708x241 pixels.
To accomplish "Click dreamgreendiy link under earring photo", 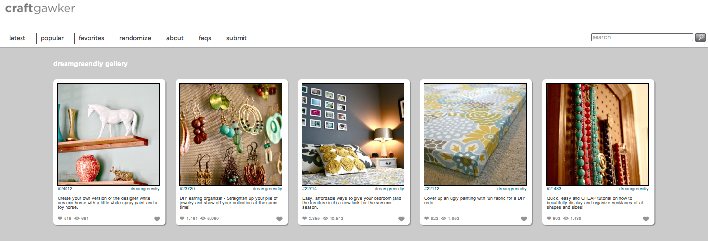I will (x=267, y=188).
